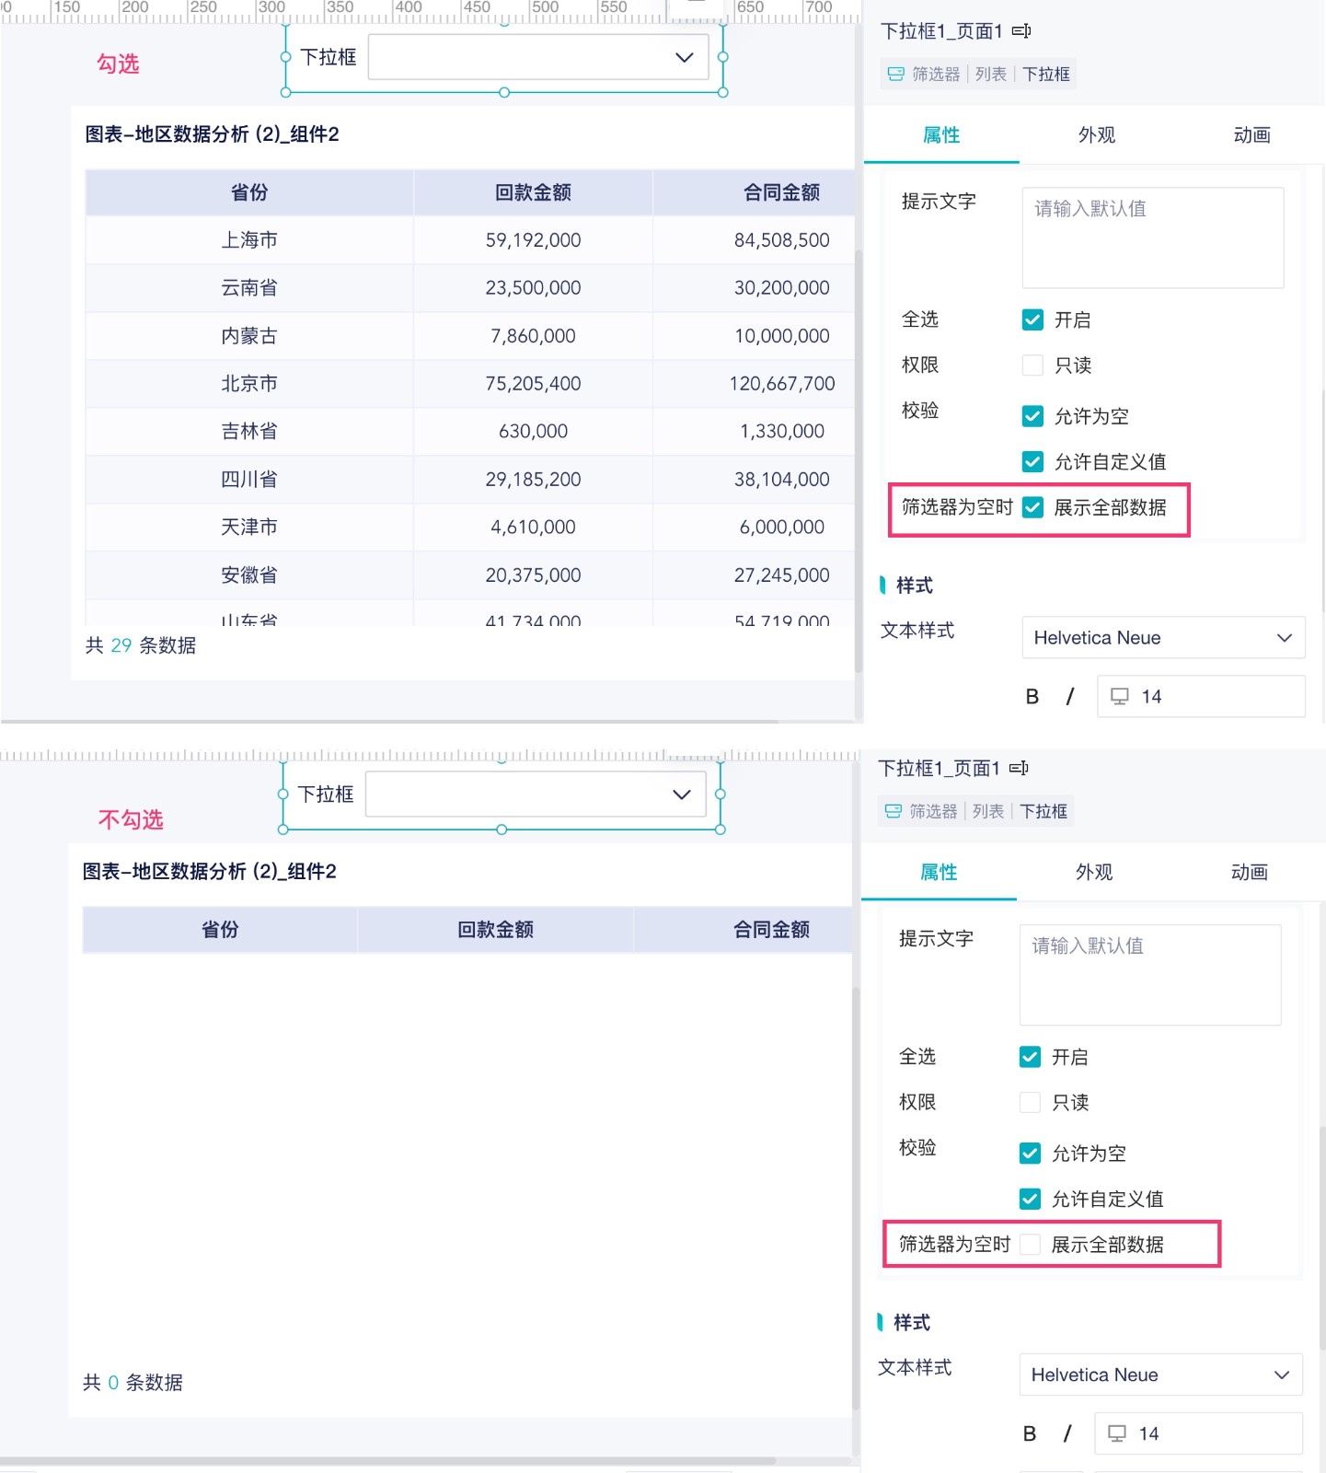Toggle italic in the upper panel's 文本样式
Viewport: 1326px width, 1473px height.
(x=1069, y=697)
